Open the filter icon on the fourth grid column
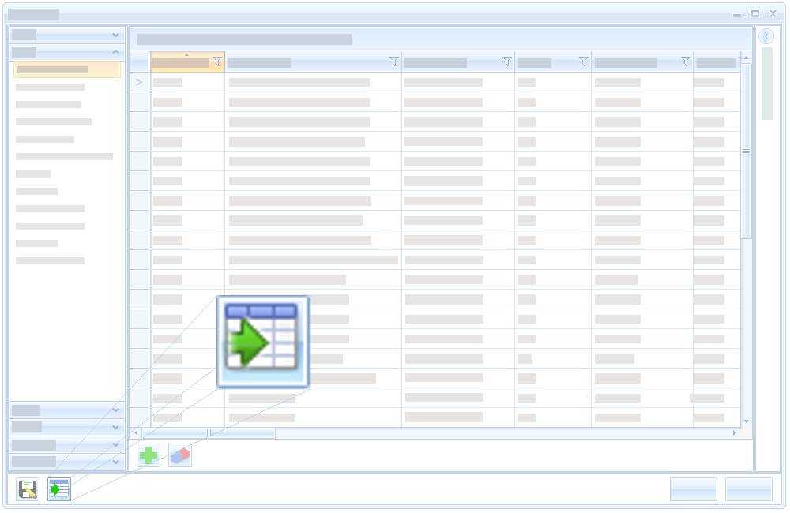The width and height of the screenshot is (790, 513). 584,62
